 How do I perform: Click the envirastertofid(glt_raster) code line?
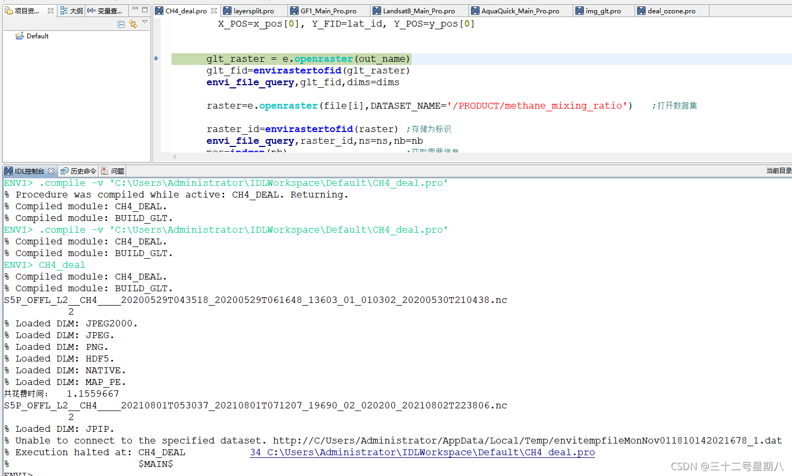(x=308, y=70)
